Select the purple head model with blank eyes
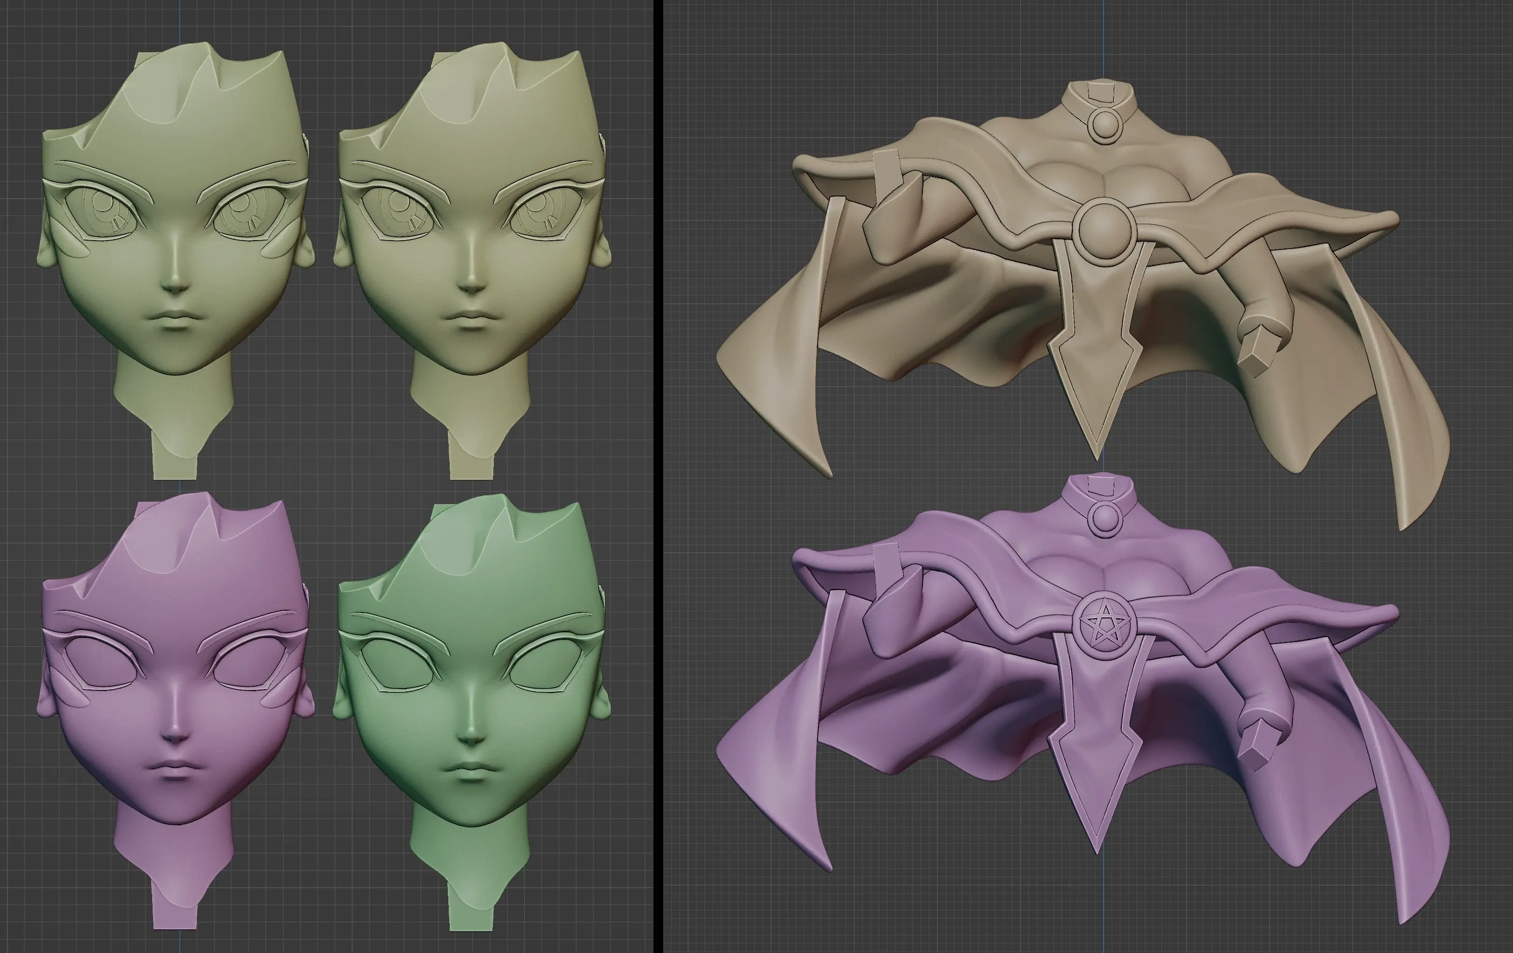This screenshot has height=953, width=1513. pyautogui.click(x=176, y=710)
